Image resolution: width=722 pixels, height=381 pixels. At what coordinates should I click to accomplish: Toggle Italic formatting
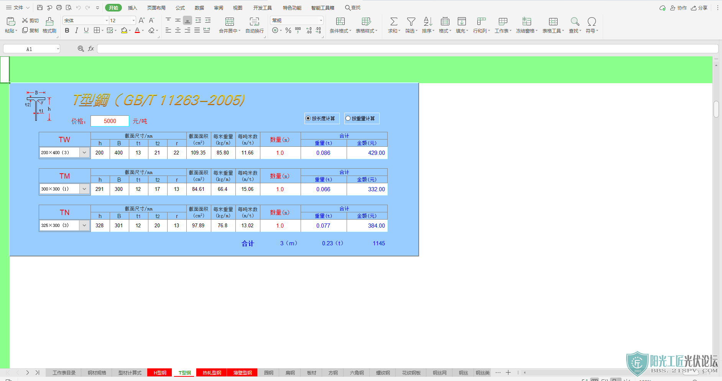pyautogui.click(x=77, y=30)
